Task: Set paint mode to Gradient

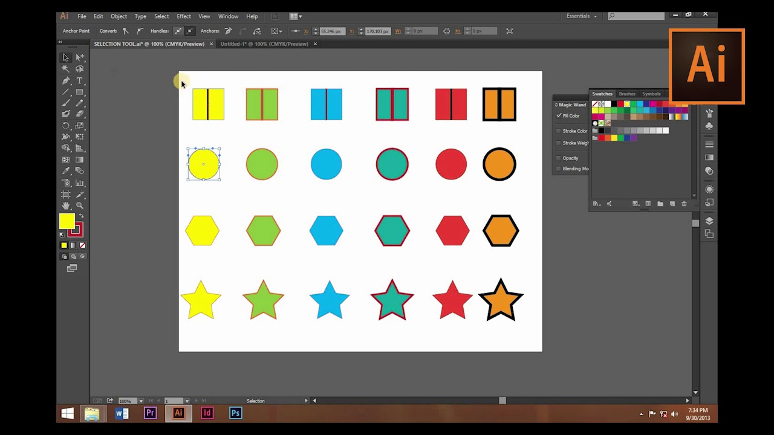Action: (x=73, y=245)
